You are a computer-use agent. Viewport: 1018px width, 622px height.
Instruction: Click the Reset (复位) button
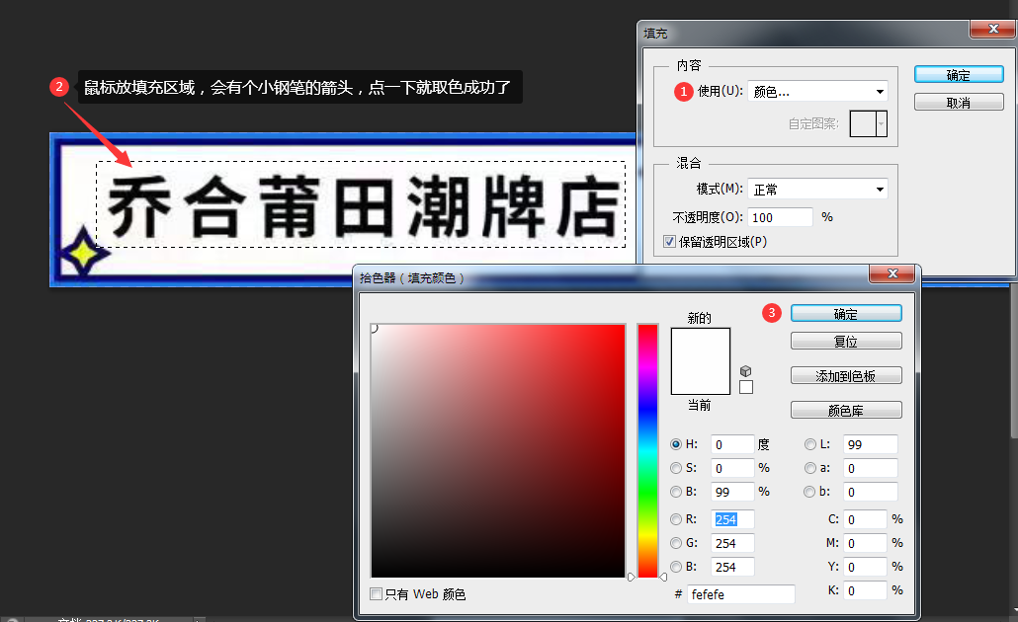(846, 341)
